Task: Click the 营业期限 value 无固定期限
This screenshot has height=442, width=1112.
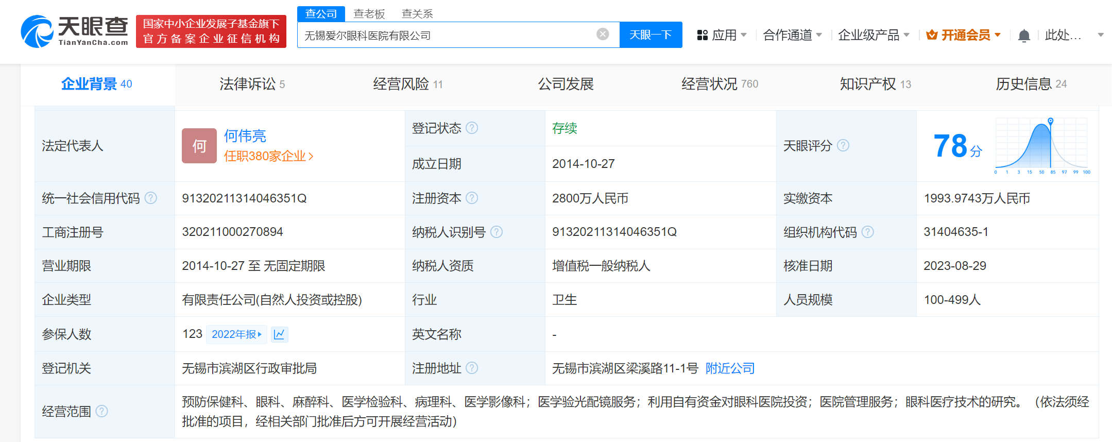Action: pyautogui.click(x=295, y=266)
